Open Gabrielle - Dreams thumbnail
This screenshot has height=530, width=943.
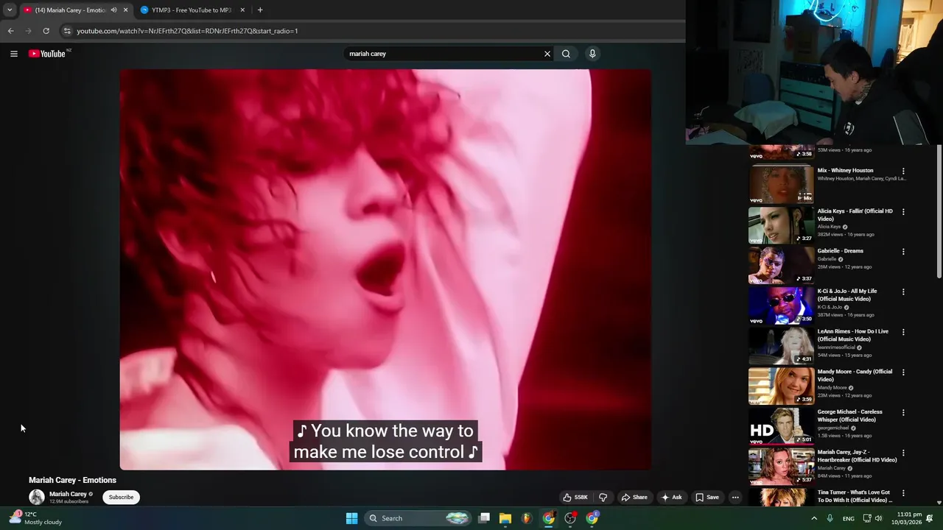click(x=781, y=264)
